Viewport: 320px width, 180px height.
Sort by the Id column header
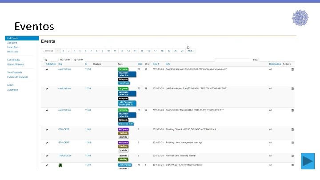(x=86, y=64)
